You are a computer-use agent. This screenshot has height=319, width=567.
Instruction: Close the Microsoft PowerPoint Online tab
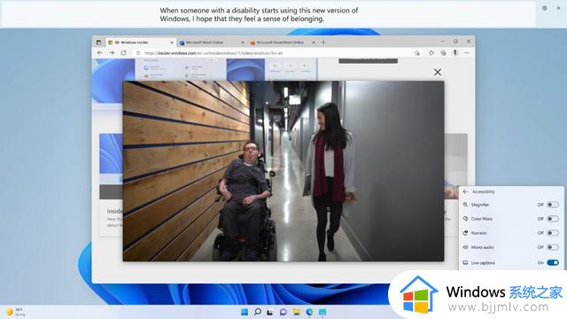314,43
